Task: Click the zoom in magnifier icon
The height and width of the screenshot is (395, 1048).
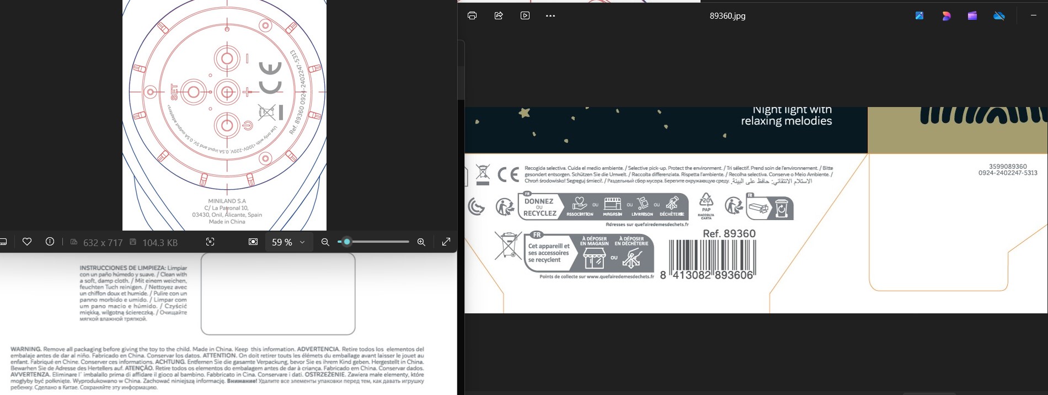Action: pos(421,242)
